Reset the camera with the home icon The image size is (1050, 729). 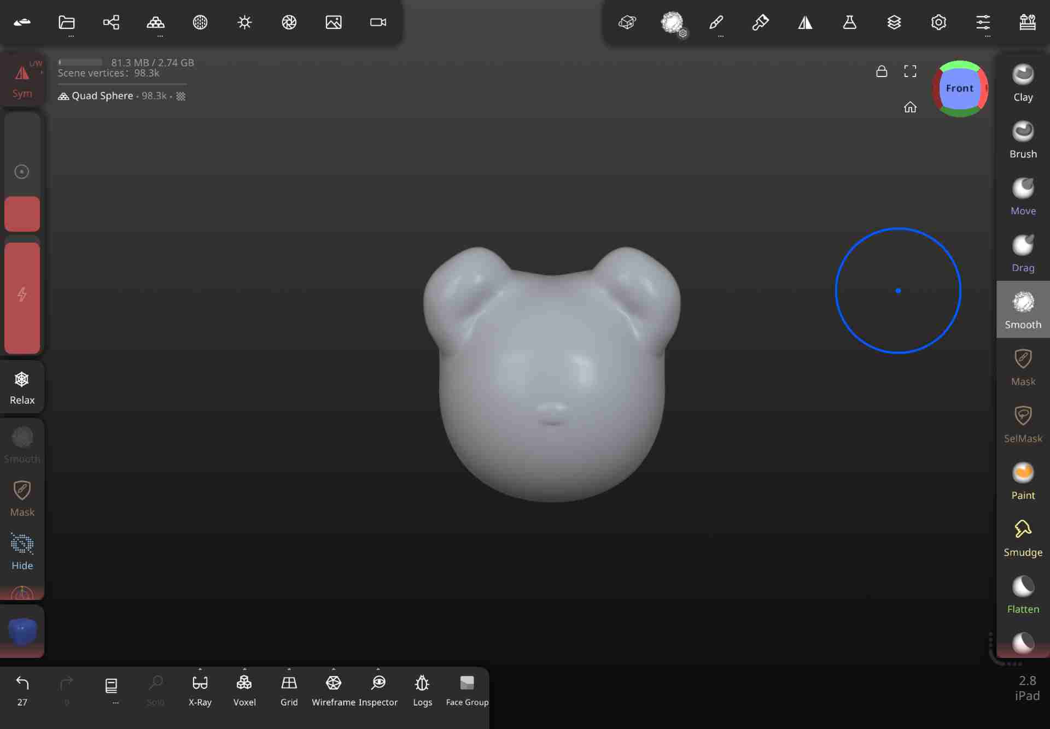click(x=910, y=107)
